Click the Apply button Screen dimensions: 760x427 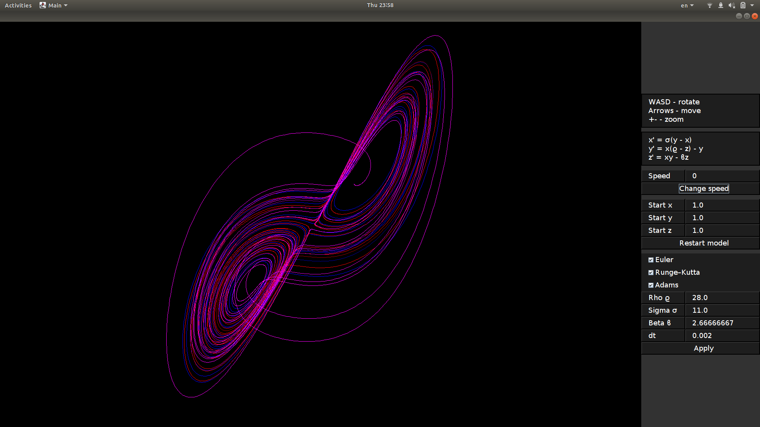pos(704,348)
